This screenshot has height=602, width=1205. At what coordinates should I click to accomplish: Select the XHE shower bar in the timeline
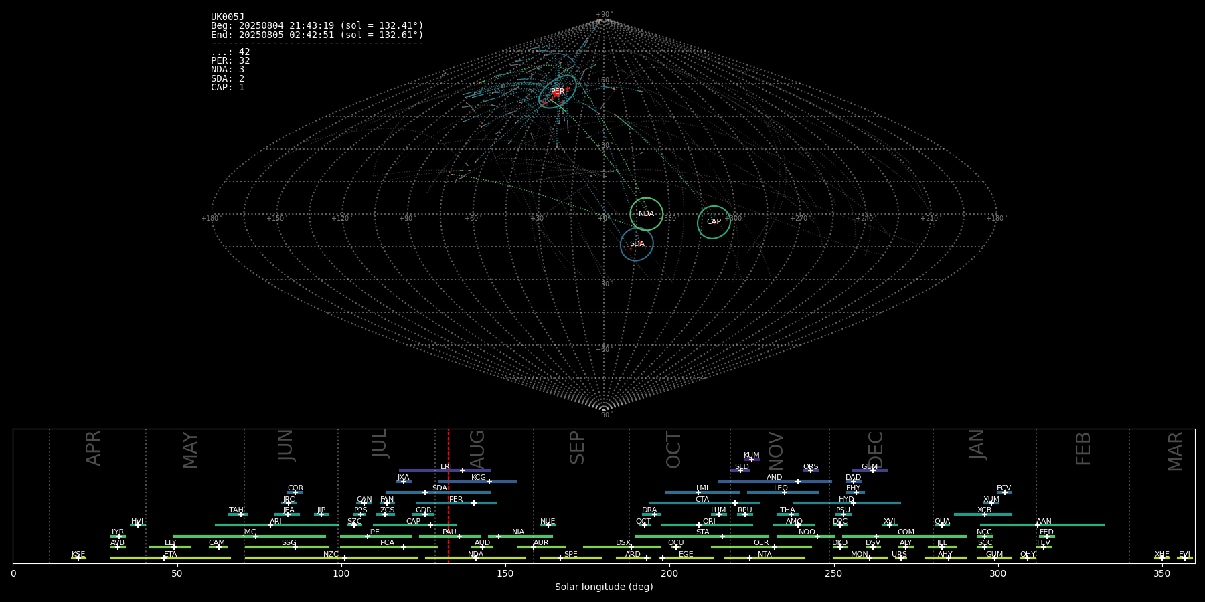(x=1162, y=558)
